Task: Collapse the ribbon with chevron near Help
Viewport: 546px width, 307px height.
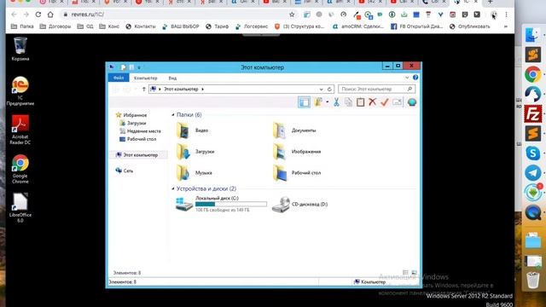Action: [x=407, y=78]
